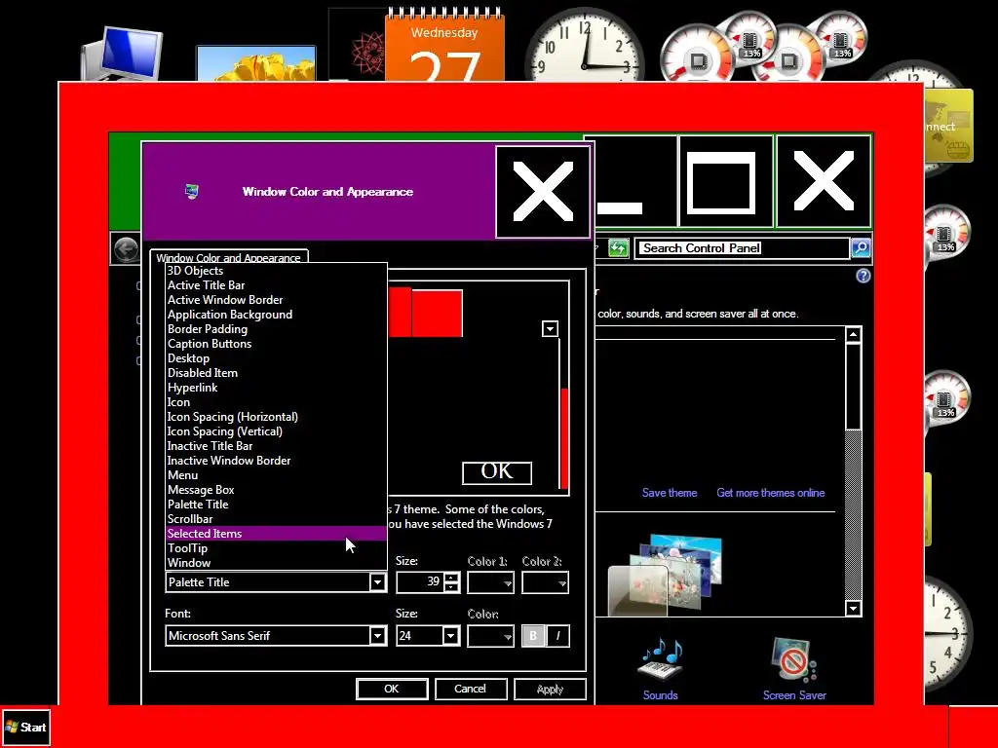Choose ToolTip from the list
The image size is (998, 748).
(276, 549)
